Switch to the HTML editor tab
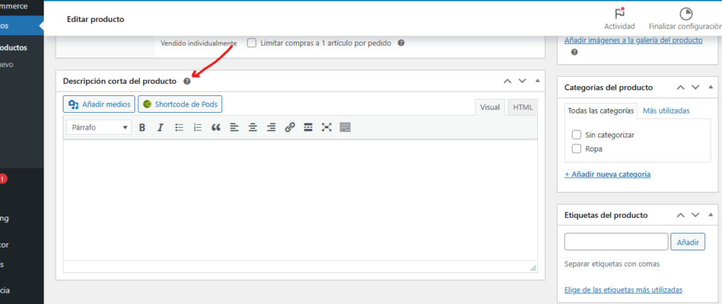 (522, 107)
